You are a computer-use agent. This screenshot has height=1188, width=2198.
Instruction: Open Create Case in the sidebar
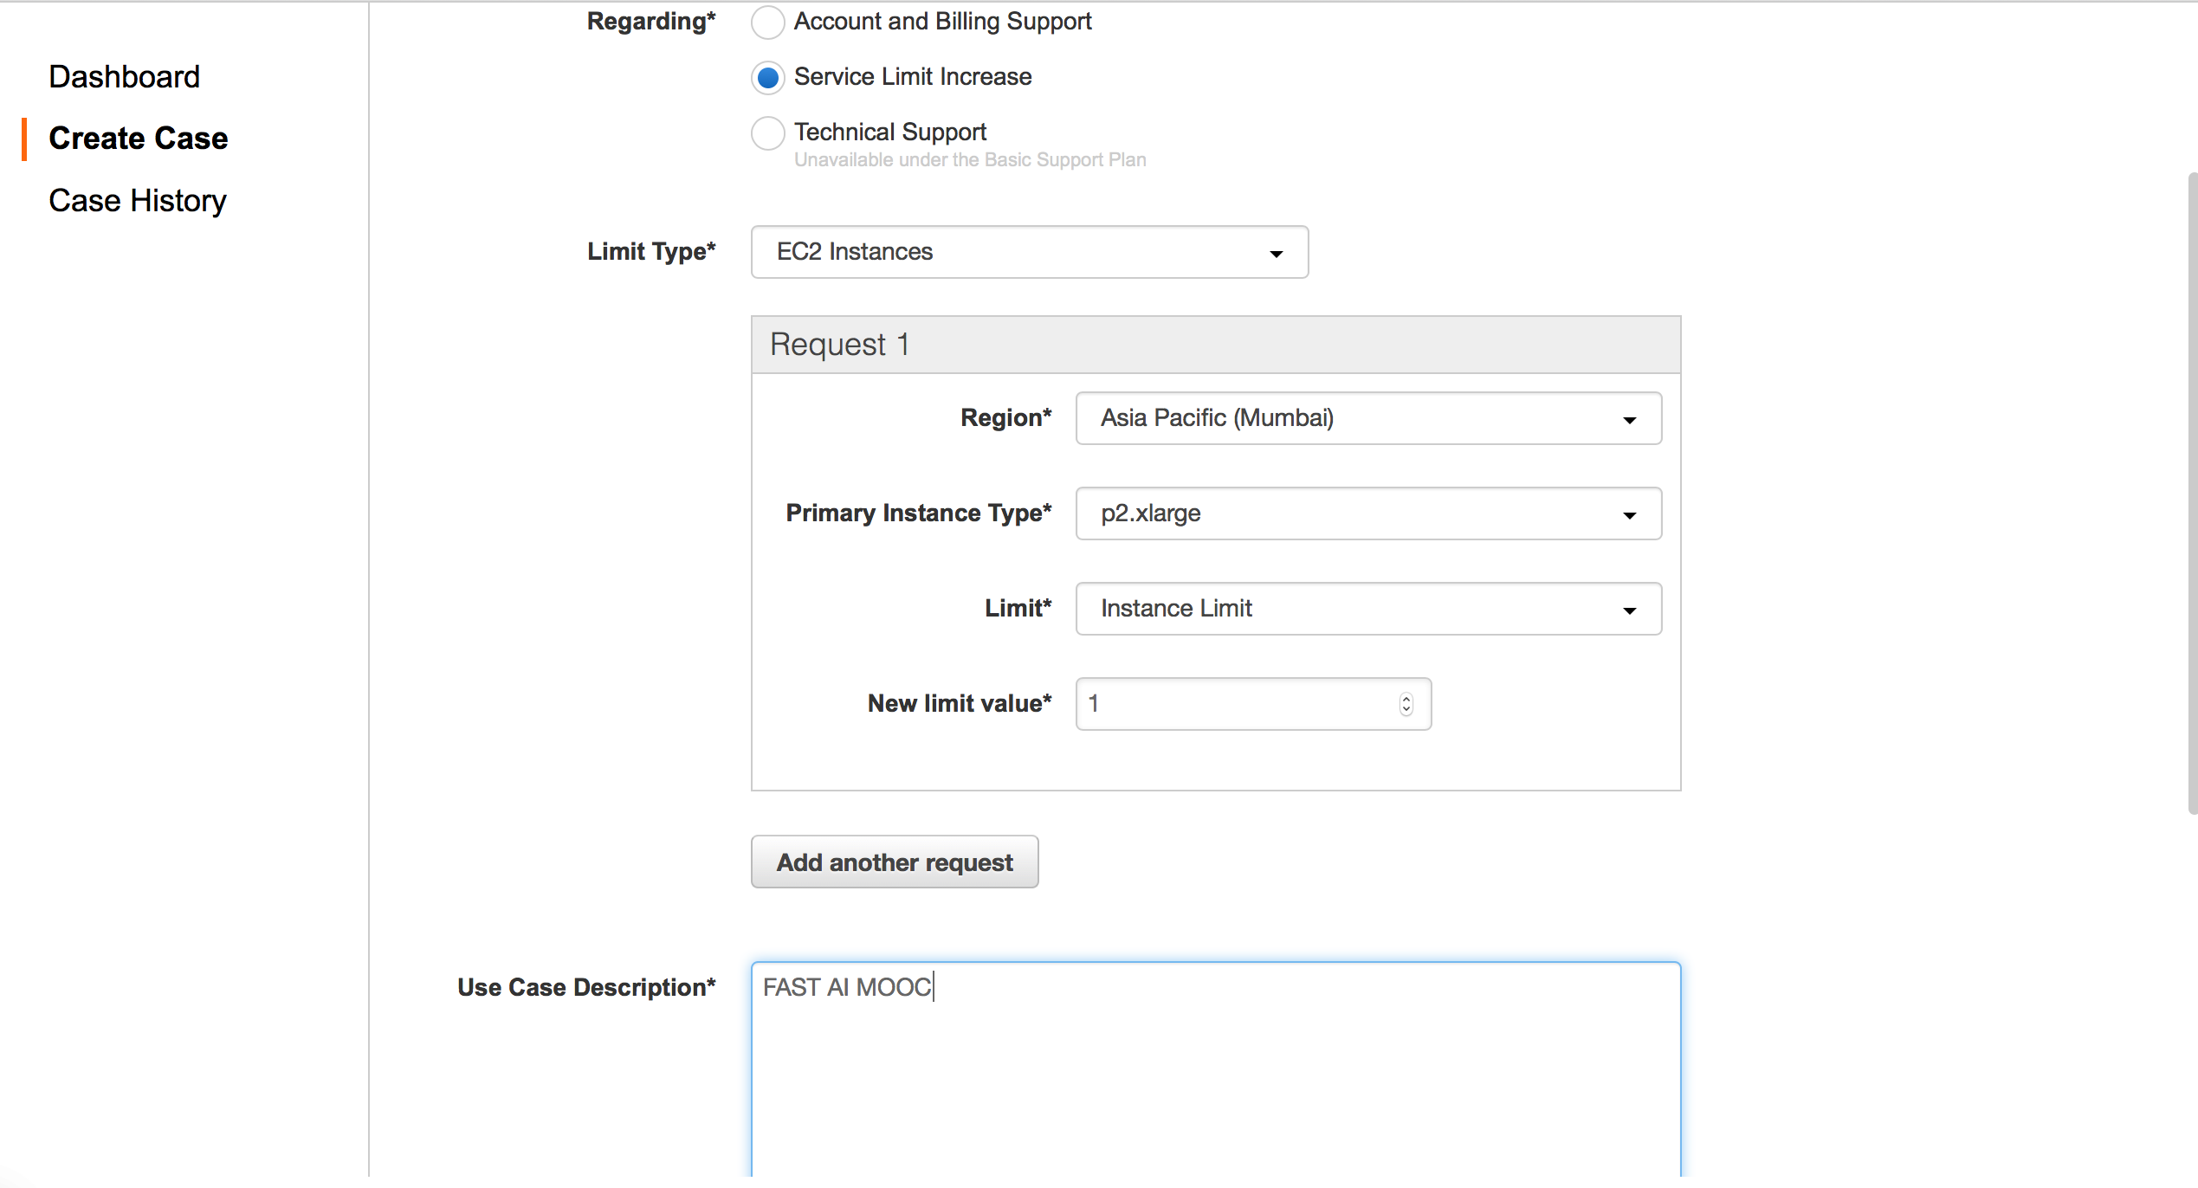(138, 139)
